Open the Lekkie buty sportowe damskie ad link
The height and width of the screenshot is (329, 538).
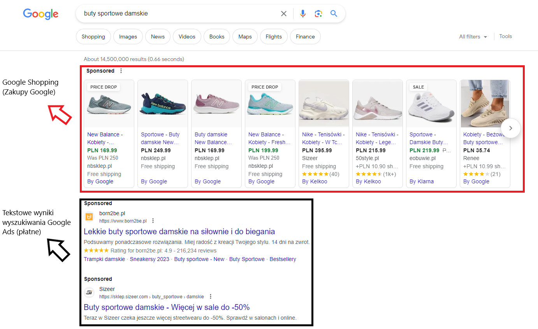point(179,232)
